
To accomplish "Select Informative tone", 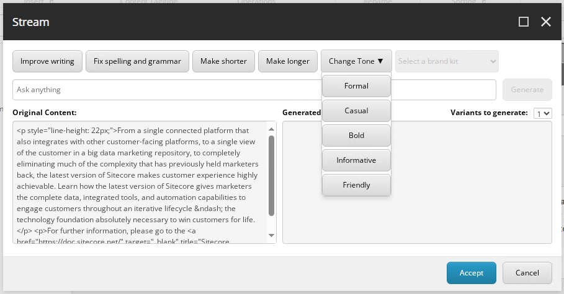I will (x=357, y=160).
